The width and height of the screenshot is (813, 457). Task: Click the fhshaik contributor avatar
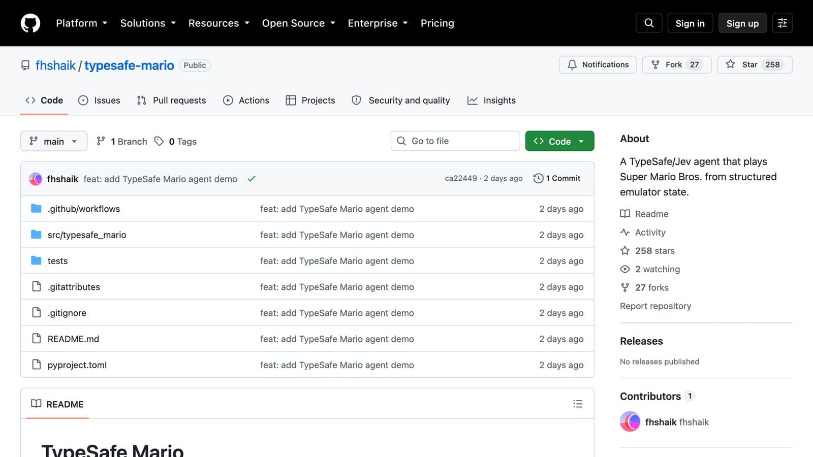click(630, 421)
